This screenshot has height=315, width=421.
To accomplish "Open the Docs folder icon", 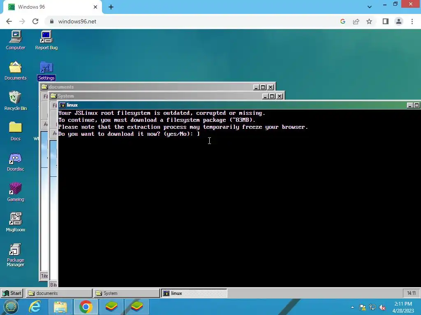I will (x=15, y=131).
